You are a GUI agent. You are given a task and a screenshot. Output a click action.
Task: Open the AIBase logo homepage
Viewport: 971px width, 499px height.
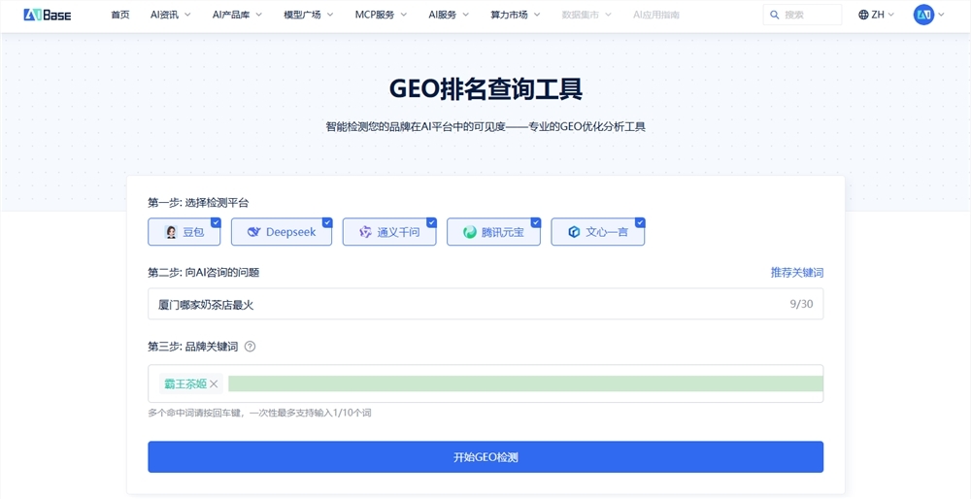(47, 15)
